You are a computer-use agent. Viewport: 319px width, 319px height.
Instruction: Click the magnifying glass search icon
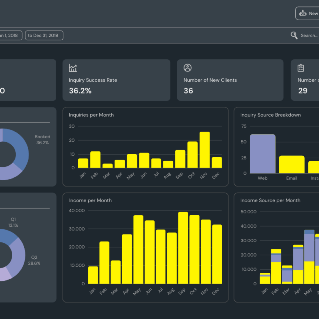click(x=294, y=35)
